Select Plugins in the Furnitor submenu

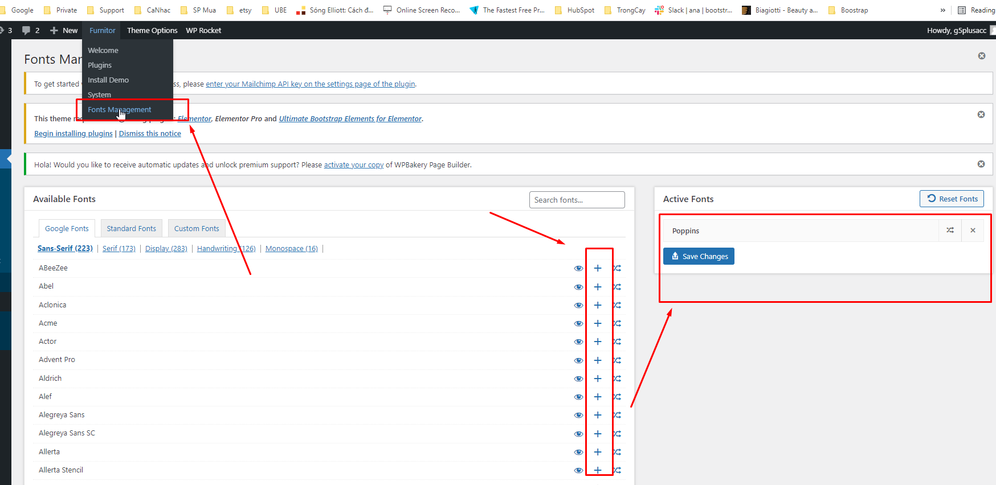coord(100,65)
